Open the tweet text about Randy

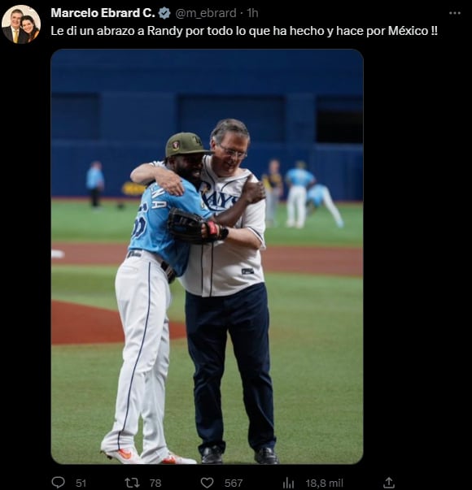(x=244, y=31)
